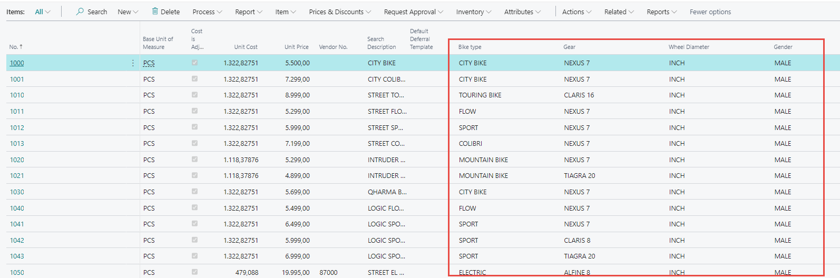Open the three-dot row menu for item 1000
The height and width of the screenshot is (278, 840).
click(x=133, y=63)
